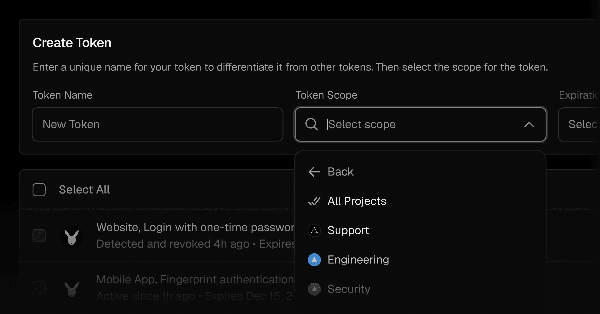
Task: Click the search magnifier icon in Token Scope
Action: [x=311, y=124]
